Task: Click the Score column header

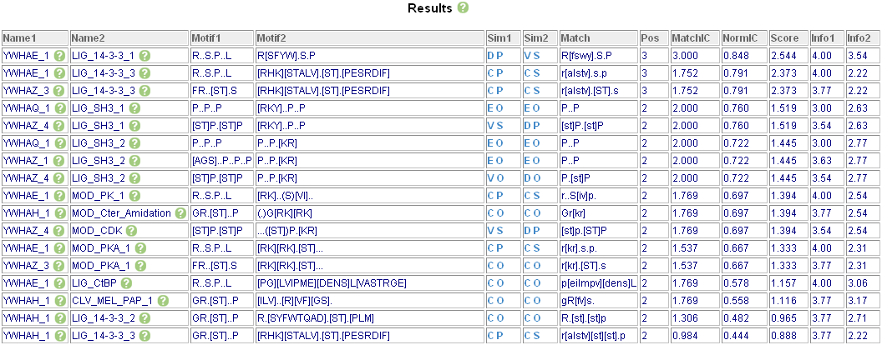Action: (783, 38)
